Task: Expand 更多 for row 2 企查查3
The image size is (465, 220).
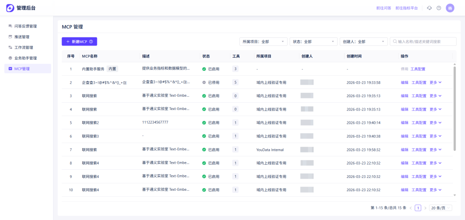Action: [436, 82]
